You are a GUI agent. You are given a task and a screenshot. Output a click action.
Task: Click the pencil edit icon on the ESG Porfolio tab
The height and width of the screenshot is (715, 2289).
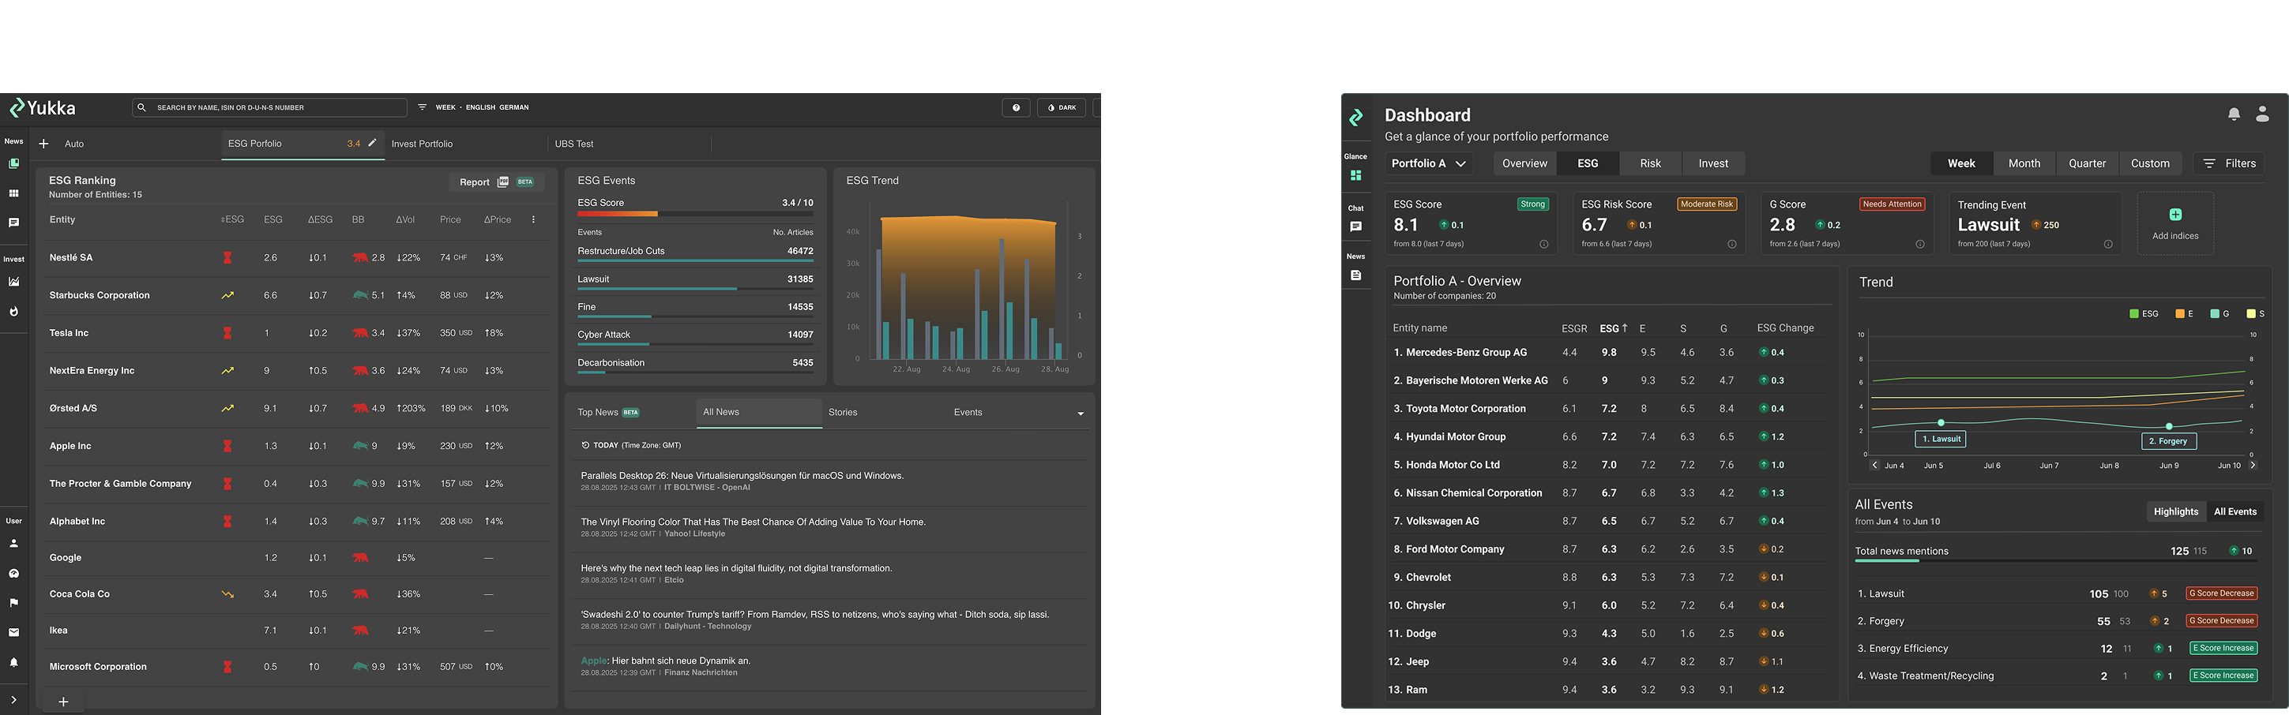372,143
